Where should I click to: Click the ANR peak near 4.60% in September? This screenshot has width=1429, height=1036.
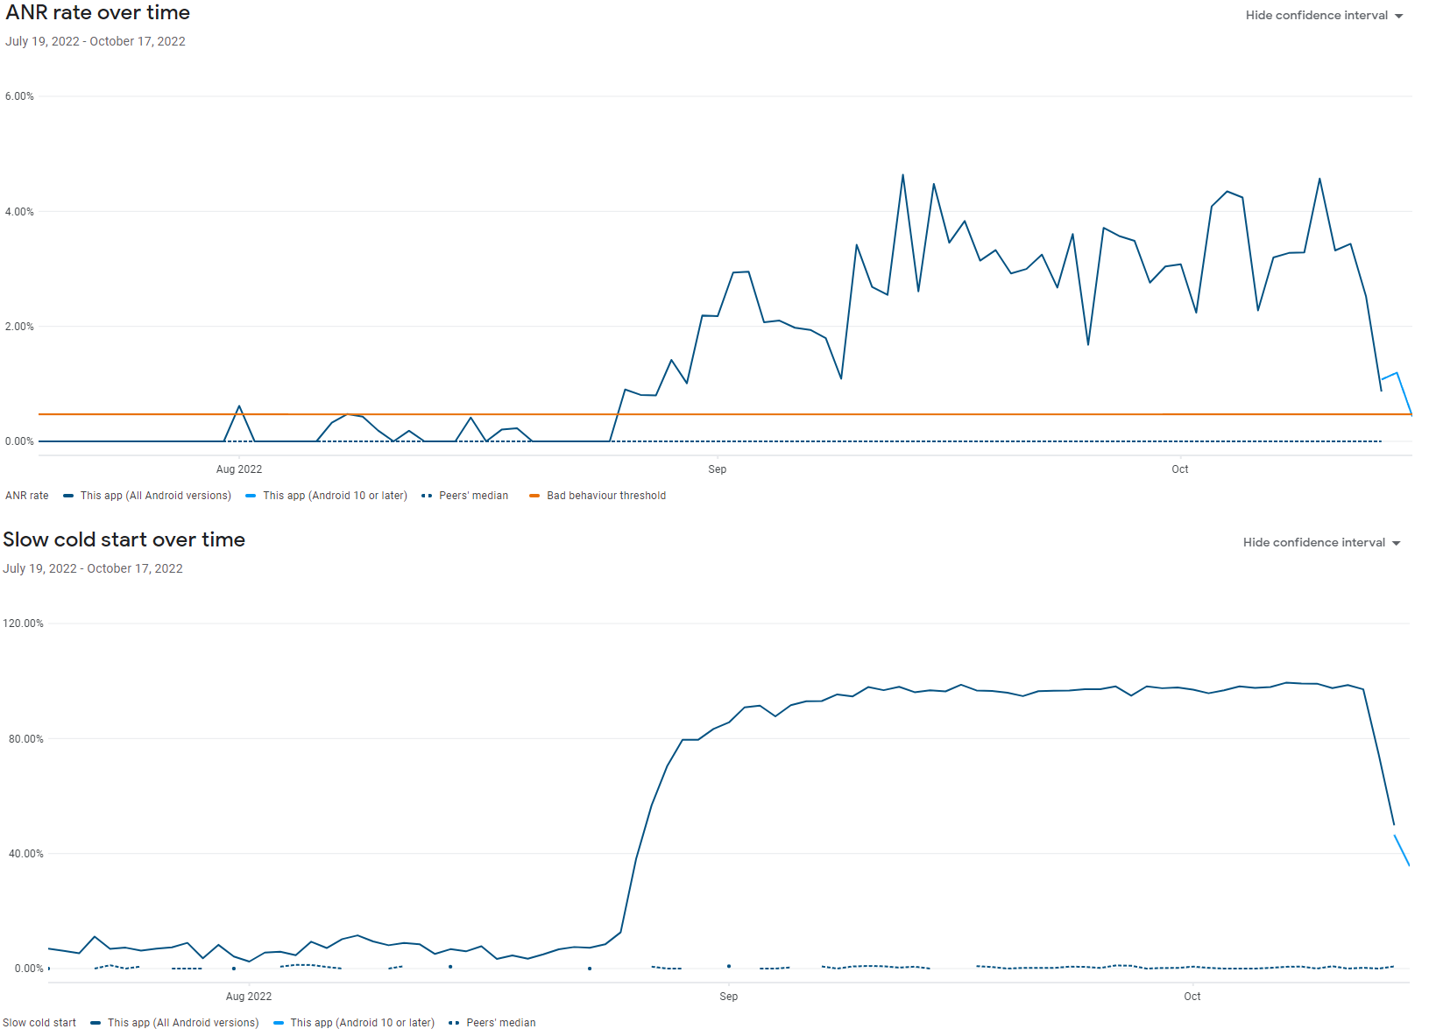click(x=902, y=175)
